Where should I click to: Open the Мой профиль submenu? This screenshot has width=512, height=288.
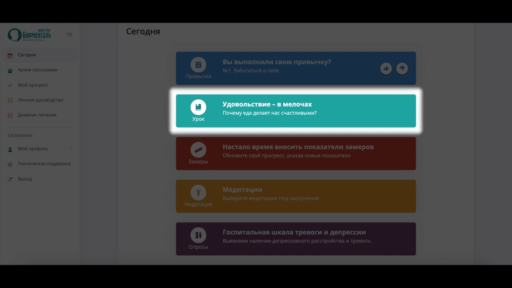pos(33,149)
